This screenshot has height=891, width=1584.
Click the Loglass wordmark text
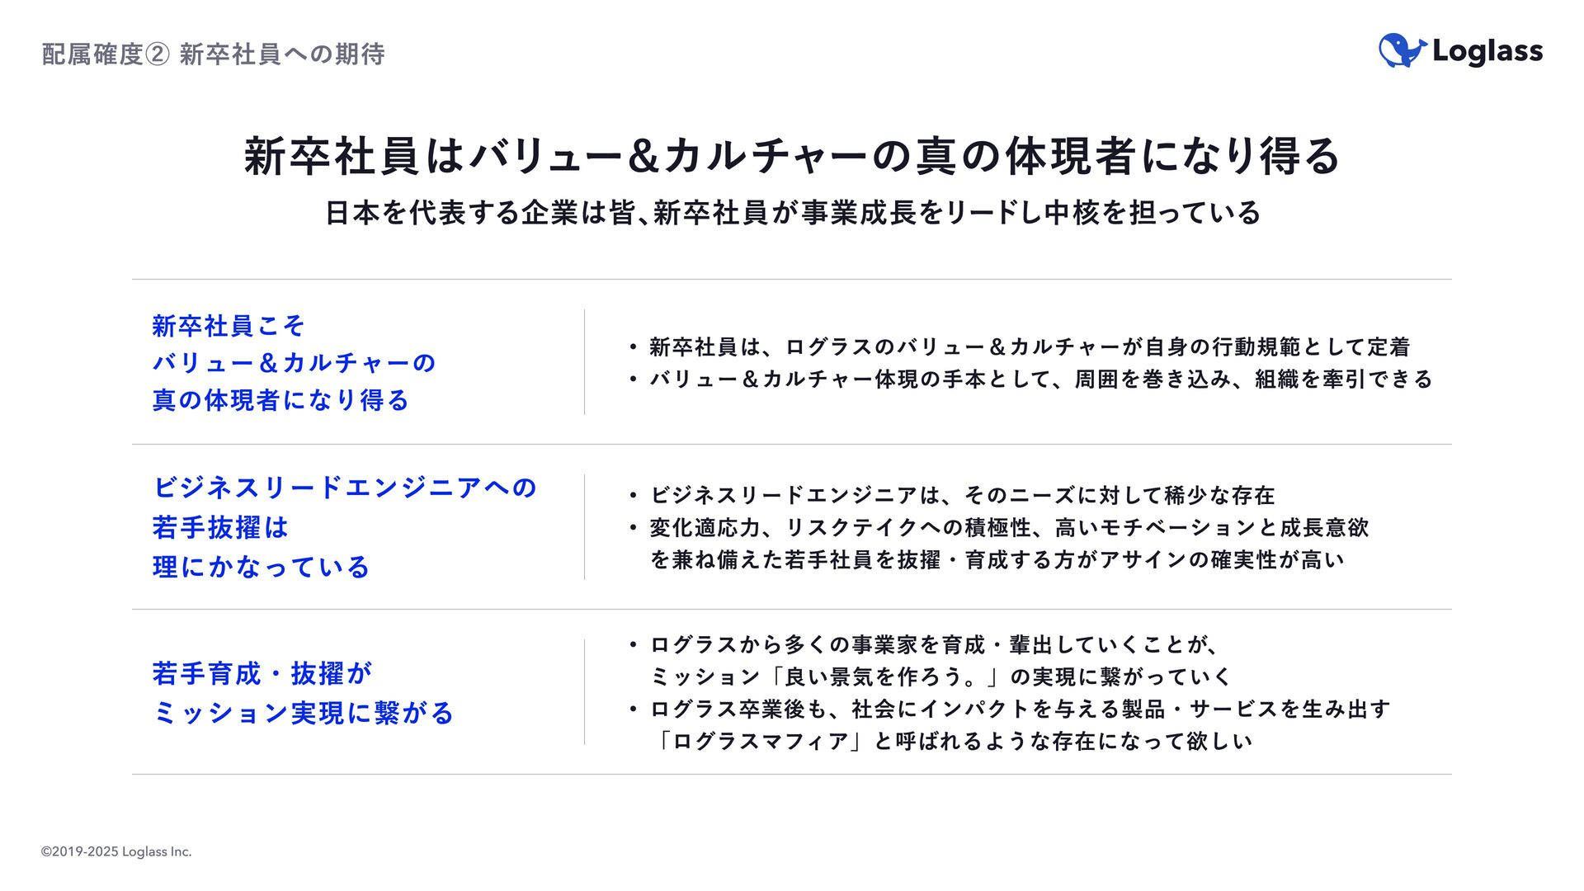click(1487, 51)
